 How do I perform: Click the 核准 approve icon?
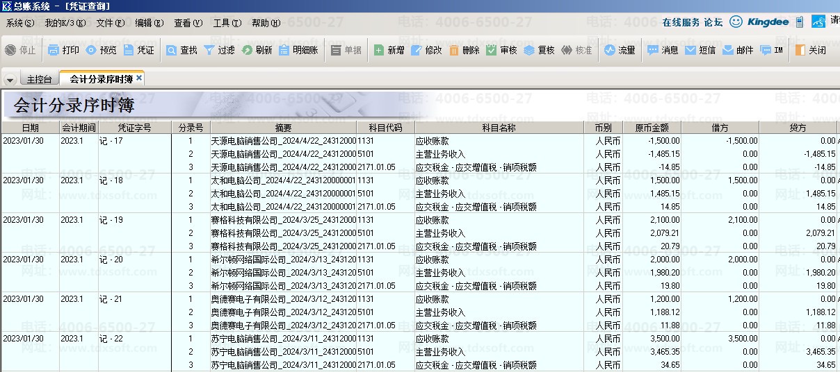(567, 50)
